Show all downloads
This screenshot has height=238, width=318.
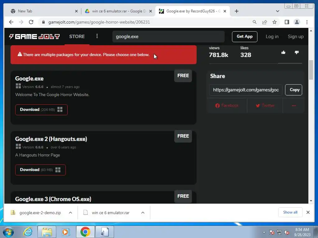coord(290,212)
